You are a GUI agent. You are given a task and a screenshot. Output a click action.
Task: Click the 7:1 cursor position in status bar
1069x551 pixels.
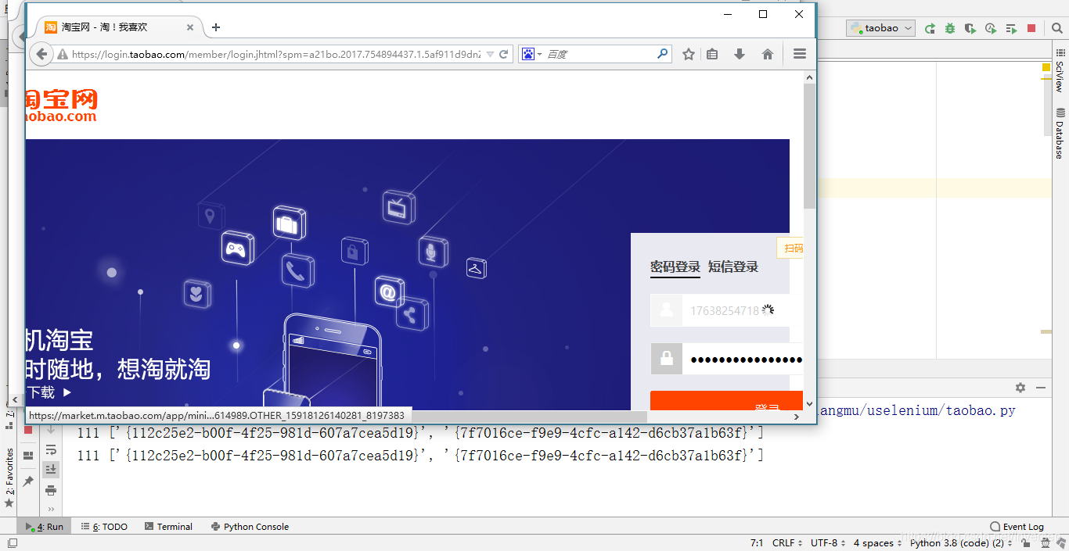pos(757,543)
